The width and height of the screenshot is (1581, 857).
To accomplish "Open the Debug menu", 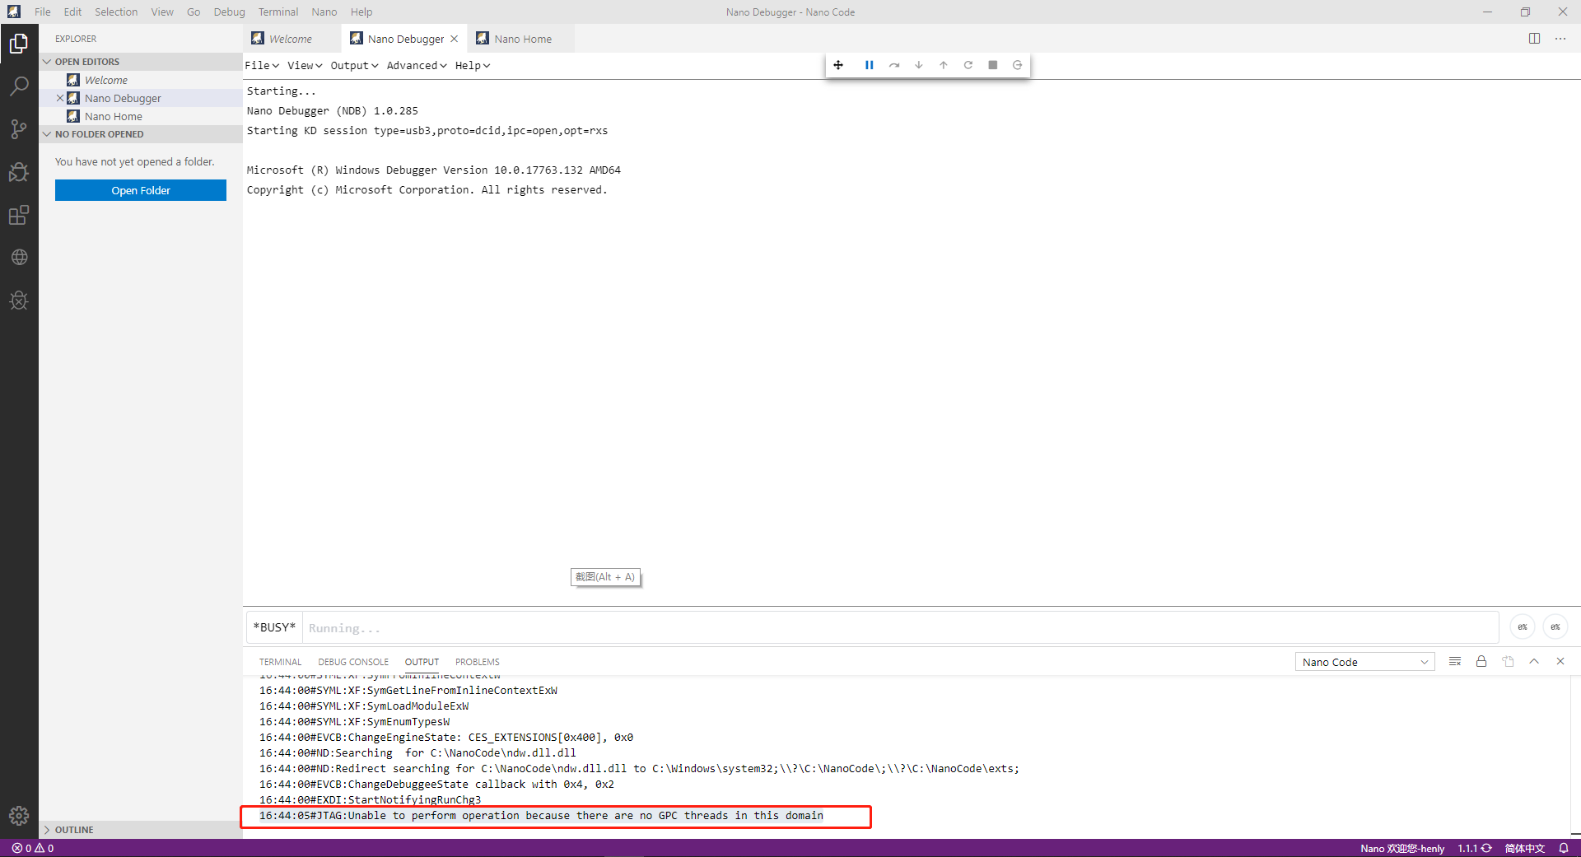I will [x=229, y=12].
